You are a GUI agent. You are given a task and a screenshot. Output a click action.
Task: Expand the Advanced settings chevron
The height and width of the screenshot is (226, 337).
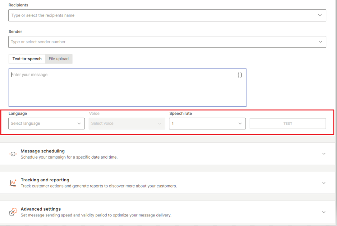click(x=324, y=212)
